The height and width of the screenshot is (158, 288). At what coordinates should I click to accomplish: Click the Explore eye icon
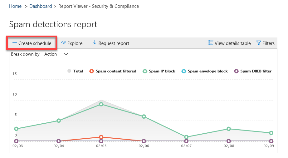[64, 43]
